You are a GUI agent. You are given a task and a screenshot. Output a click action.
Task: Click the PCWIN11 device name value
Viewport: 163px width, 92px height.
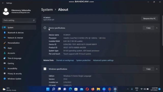pyautogui.click(x=67, y=35)
